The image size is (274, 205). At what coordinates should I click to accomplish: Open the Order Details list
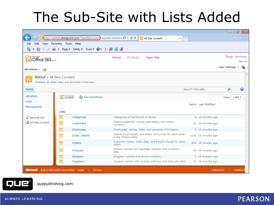(x=81, y=136)
